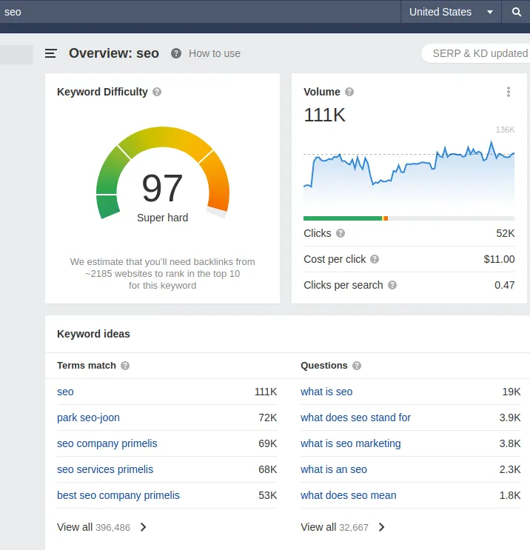Open what is seo marketing question
Image resolution: width=530 pixels, height=550 pixels.
coord(351,443)
